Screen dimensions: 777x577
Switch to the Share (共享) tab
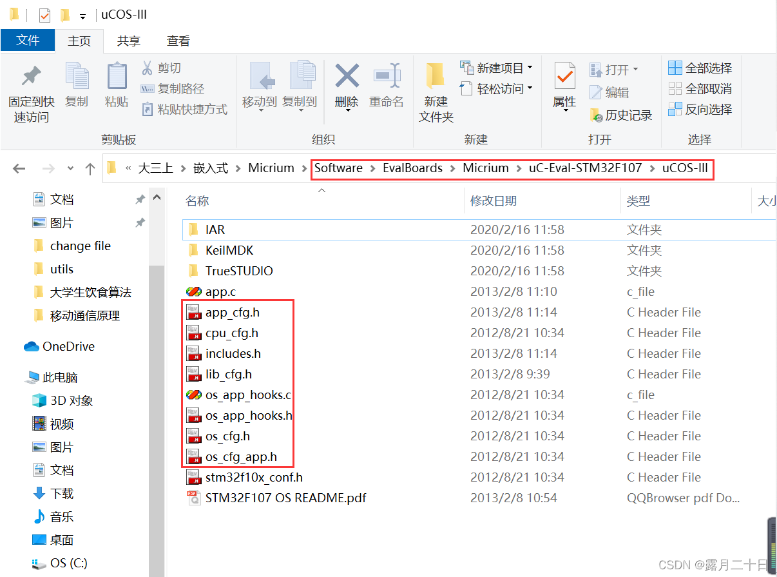129,41
